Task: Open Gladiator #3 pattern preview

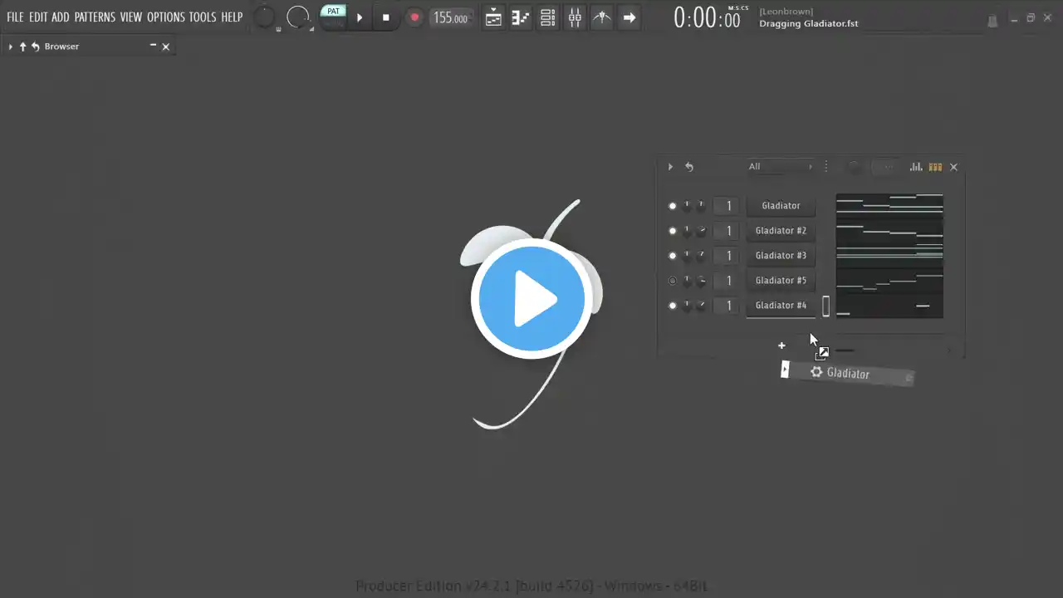Action: 889,256
